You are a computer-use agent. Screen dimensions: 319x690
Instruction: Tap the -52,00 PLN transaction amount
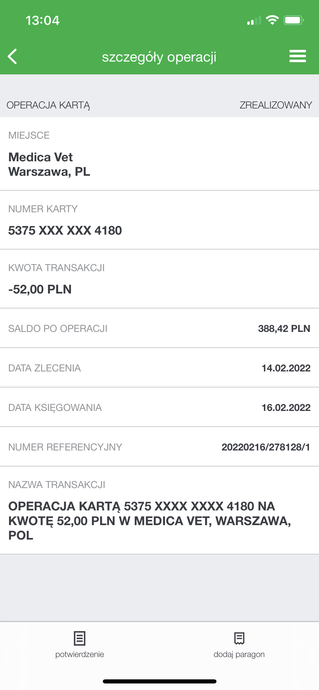point(40,289)
